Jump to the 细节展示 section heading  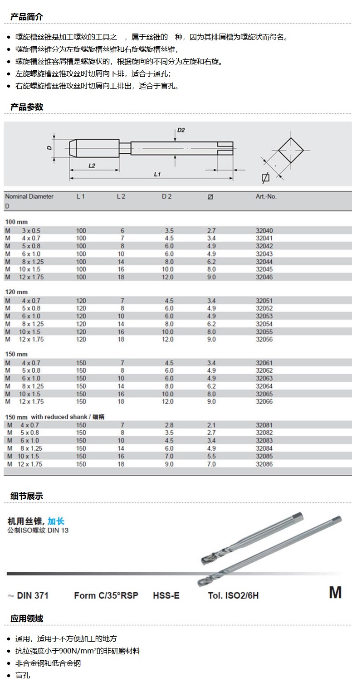27,496
